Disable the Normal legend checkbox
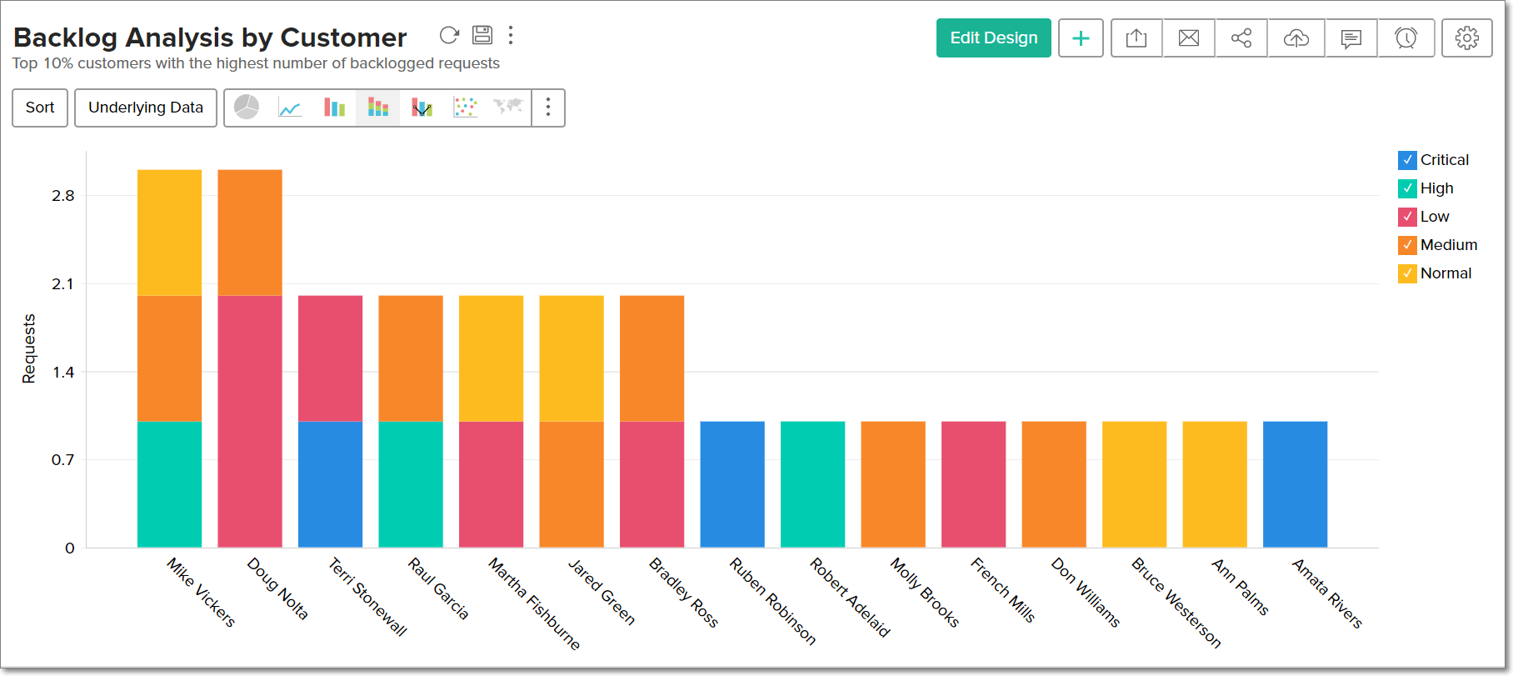1513x676 pixels. point(1407,273)
